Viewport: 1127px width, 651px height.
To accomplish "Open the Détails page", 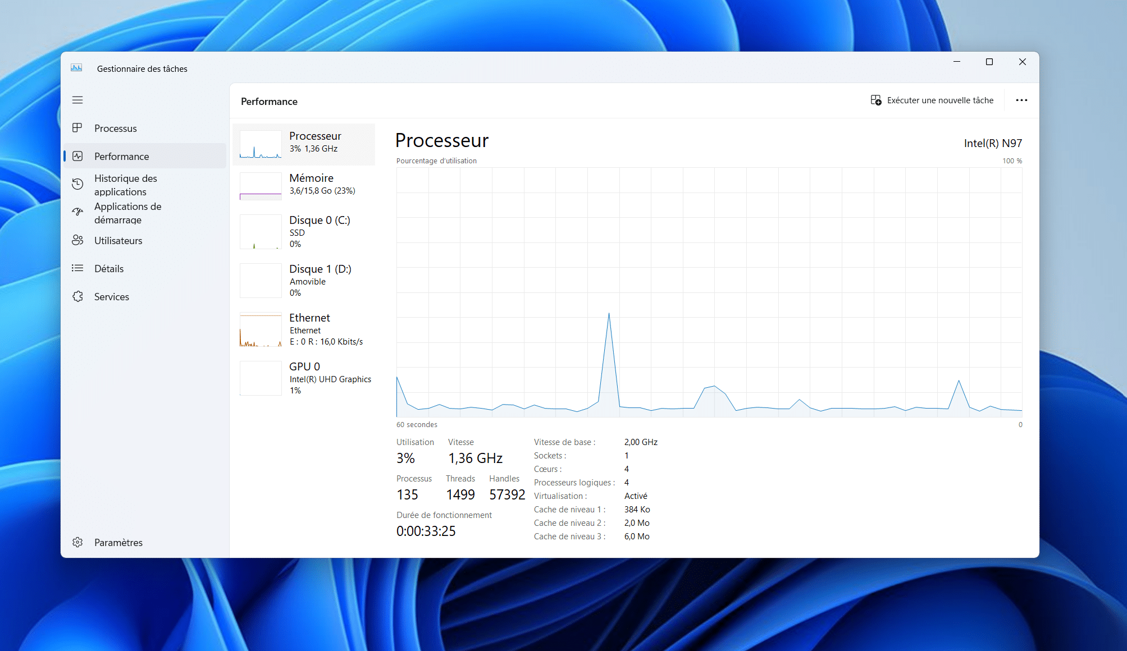I will pyautogui.click(x=145, y=268).
